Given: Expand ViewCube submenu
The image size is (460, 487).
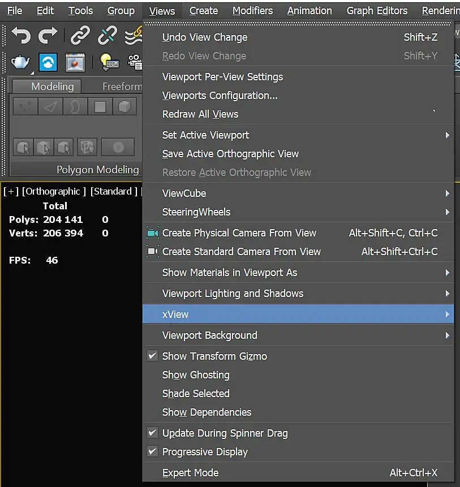Looking at the screenshot, I should (x=298, y=193).
